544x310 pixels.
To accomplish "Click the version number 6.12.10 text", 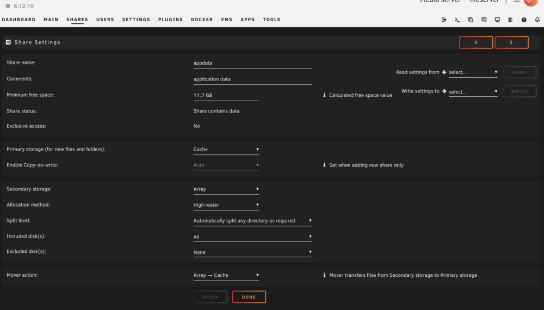I will pos(23,6).
